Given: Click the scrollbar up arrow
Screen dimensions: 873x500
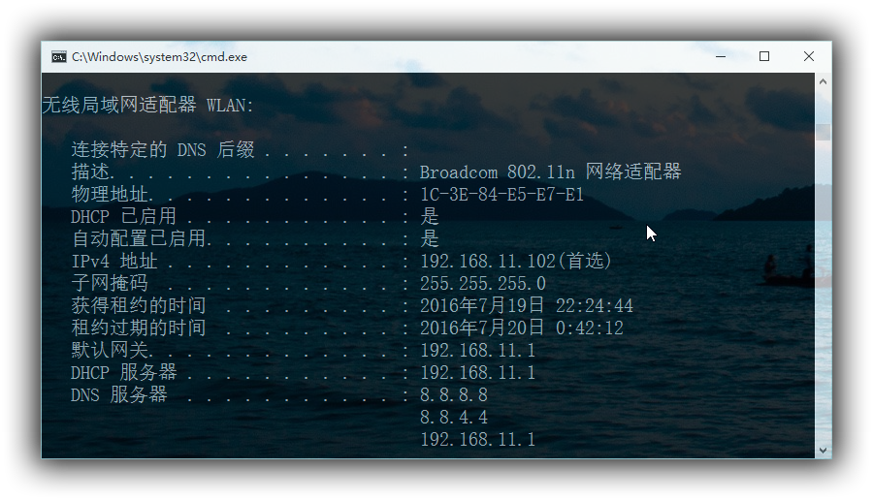Looking at the screenshot, I should [x=823, y=81].
